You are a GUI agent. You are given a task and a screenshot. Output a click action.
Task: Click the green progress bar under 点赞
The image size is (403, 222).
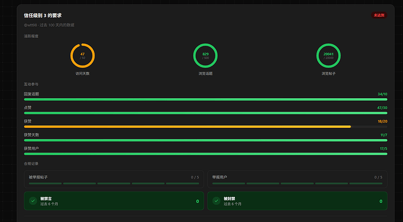(206, 113)
